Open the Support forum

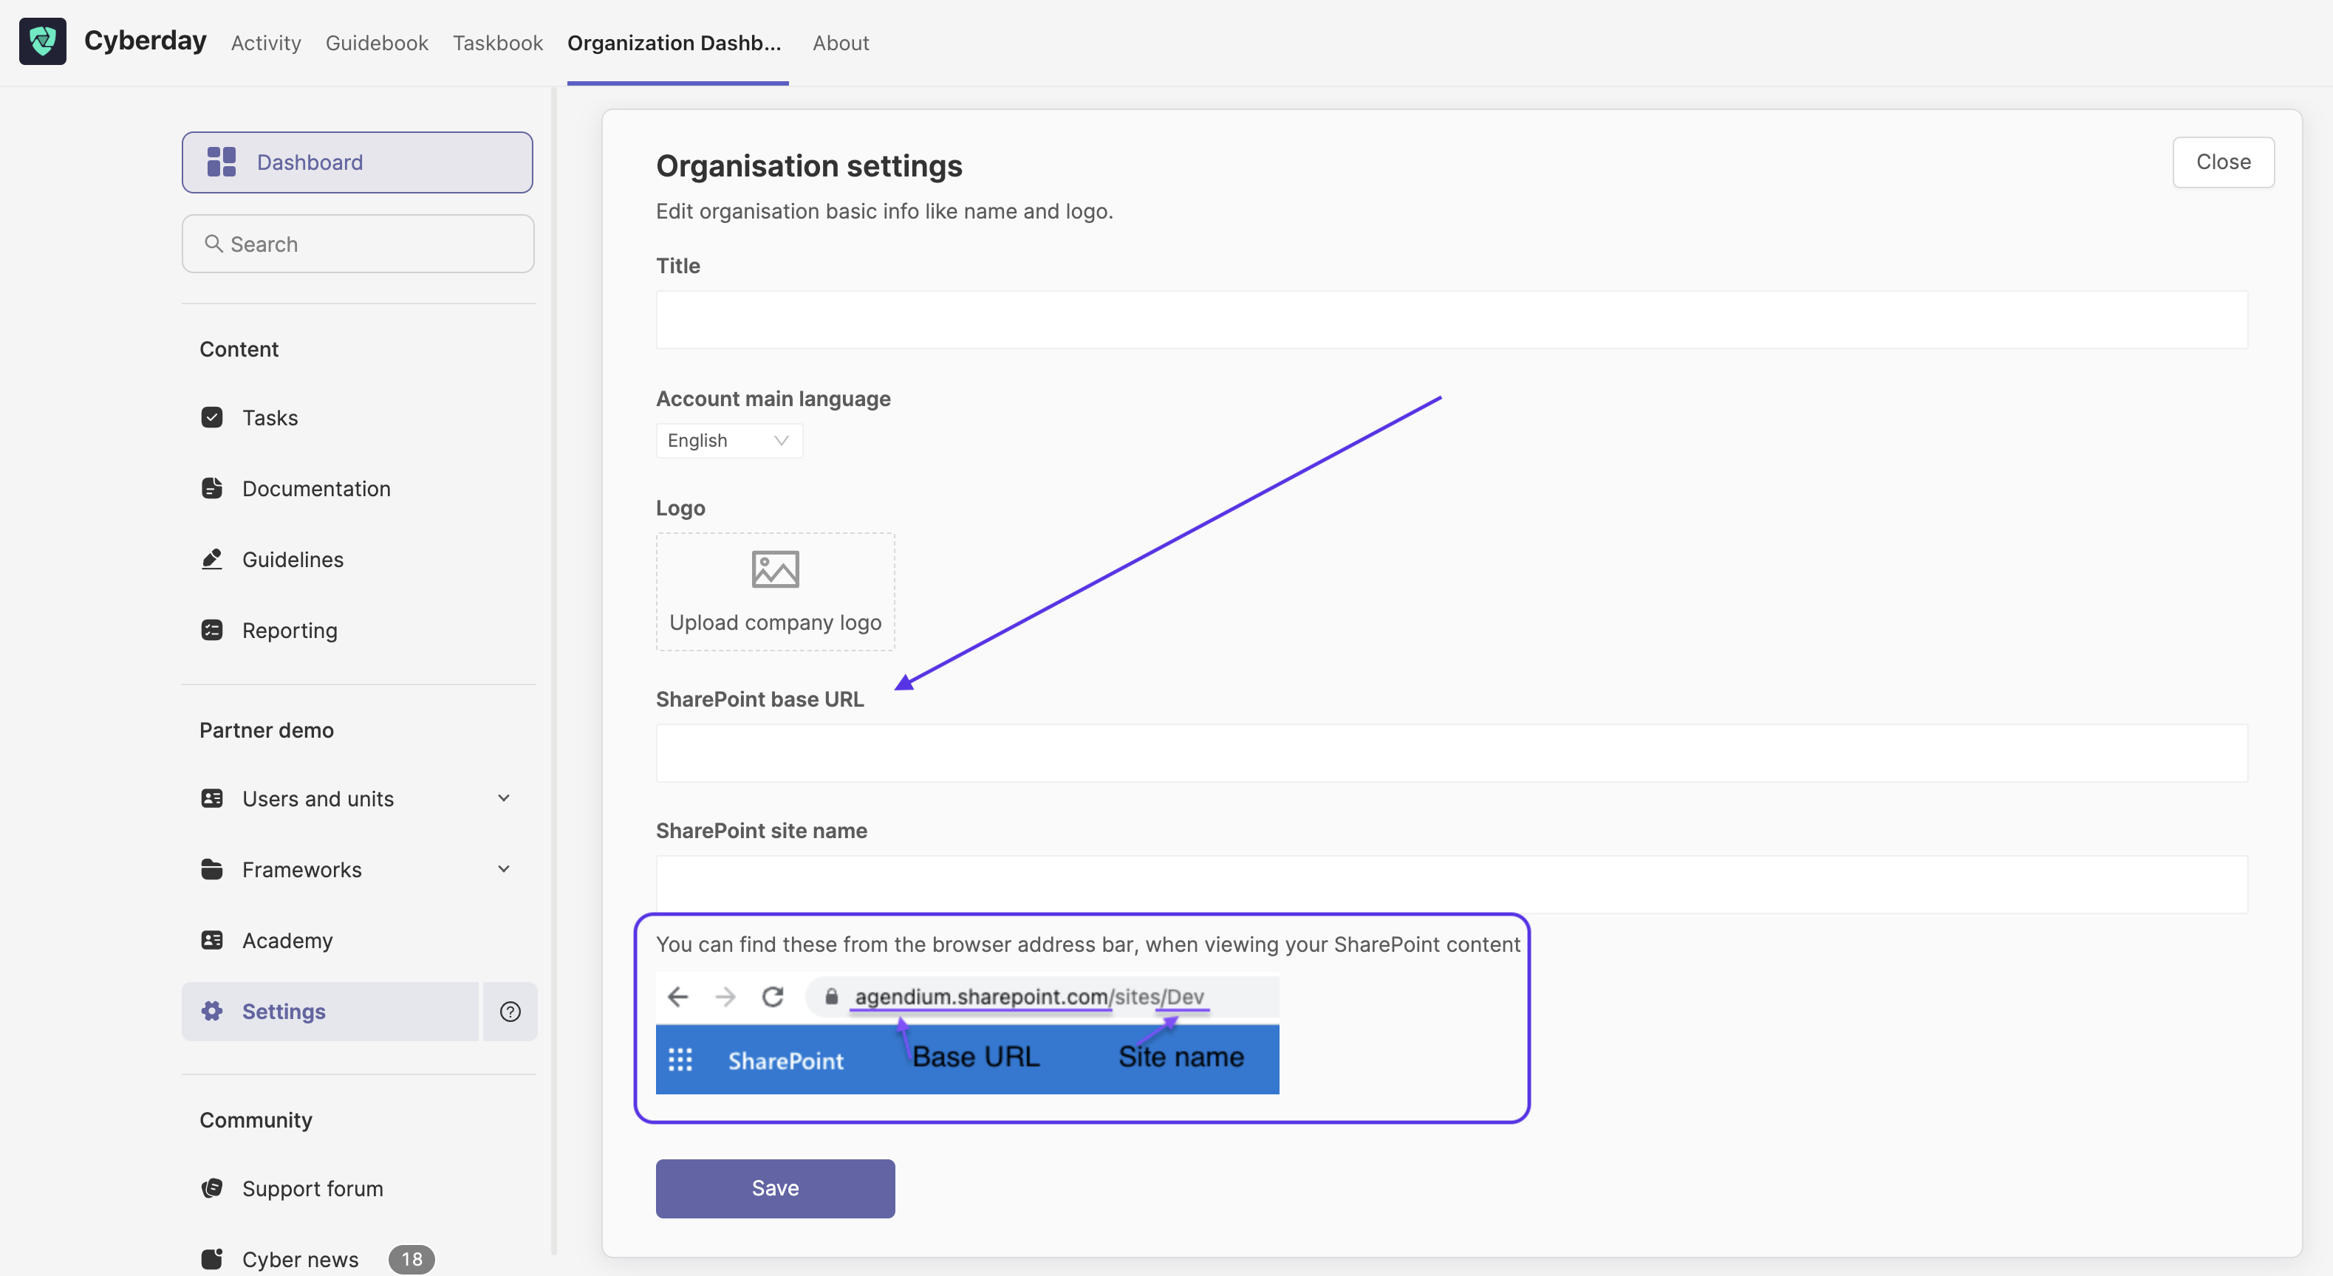pyautogui.click(x=312, y=1188)
